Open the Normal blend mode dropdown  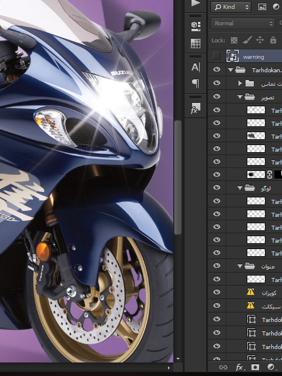click(243, 23)
